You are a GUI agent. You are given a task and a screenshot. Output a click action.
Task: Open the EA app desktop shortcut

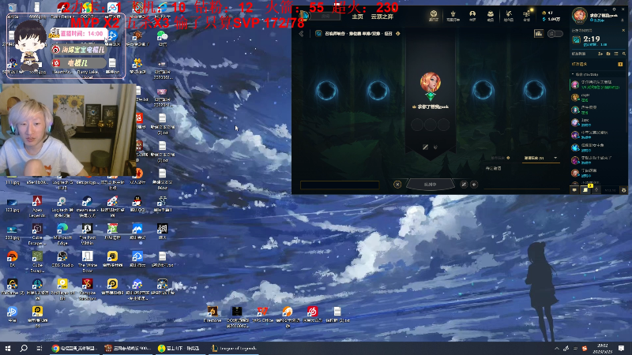click(x=12, y=260)
